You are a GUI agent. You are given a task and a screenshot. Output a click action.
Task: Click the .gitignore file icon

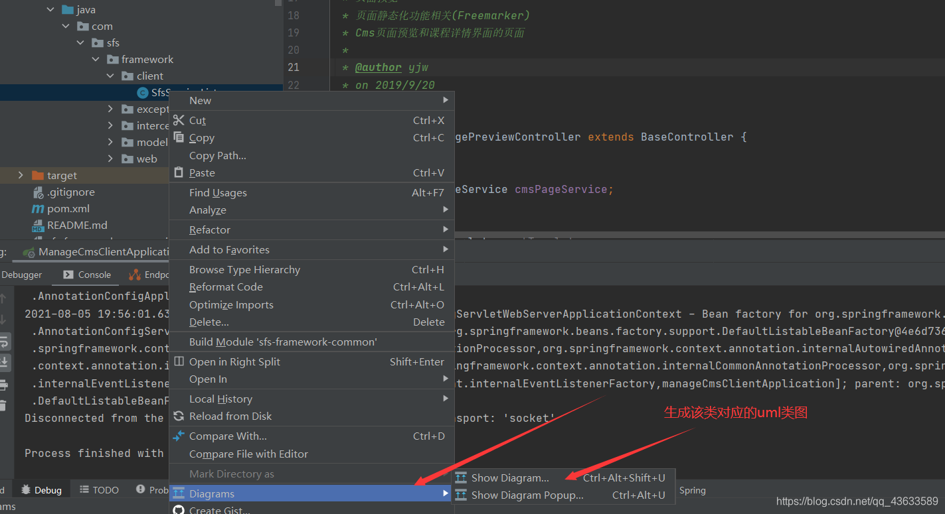coord(38,192)
